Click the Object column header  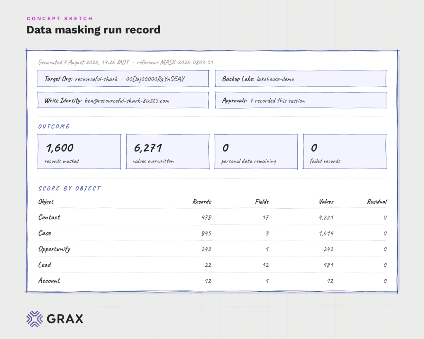pyautogui.click(x=46, y=202)
